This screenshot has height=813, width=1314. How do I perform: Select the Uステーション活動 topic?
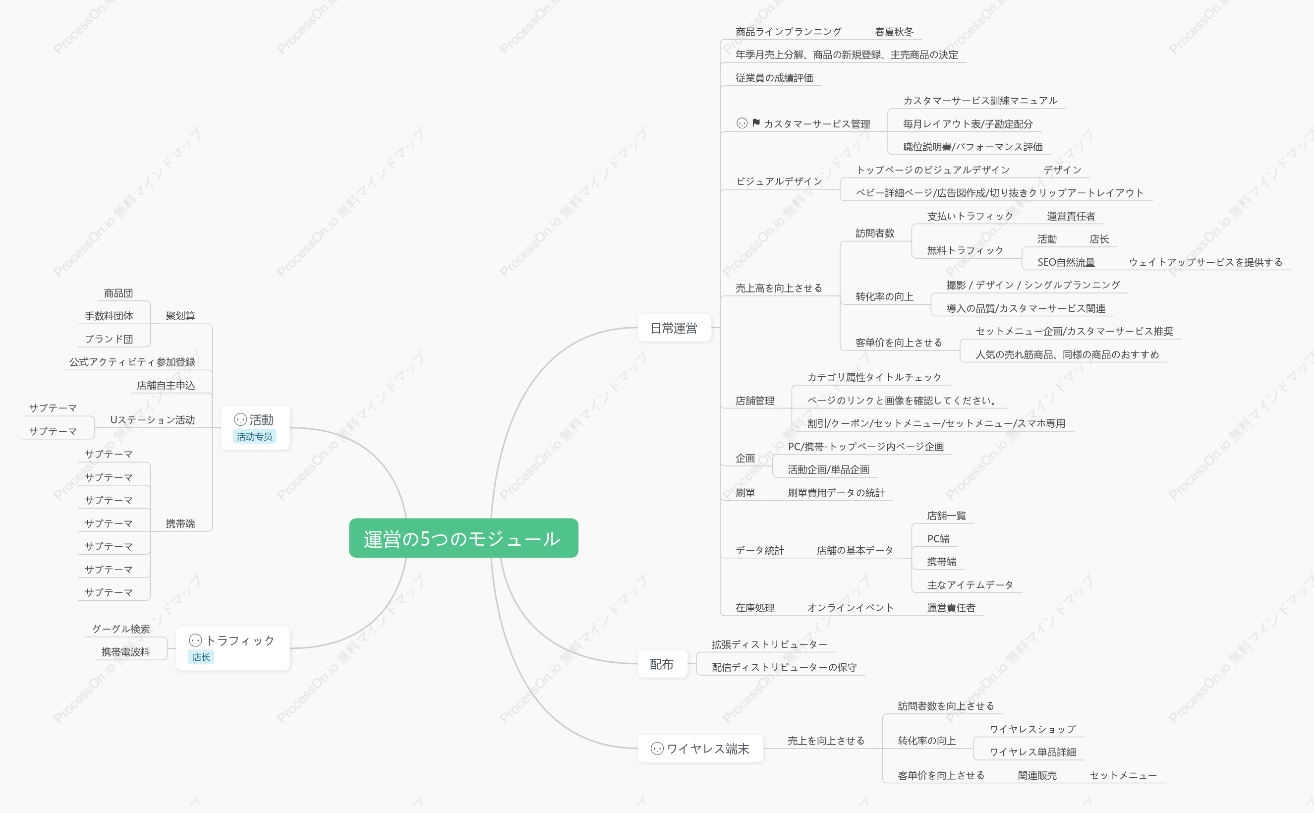pos(152,419)
